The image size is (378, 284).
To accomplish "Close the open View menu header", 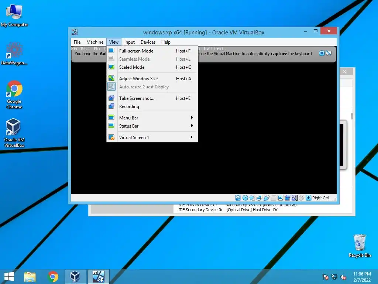I will (x=114, y=42).
